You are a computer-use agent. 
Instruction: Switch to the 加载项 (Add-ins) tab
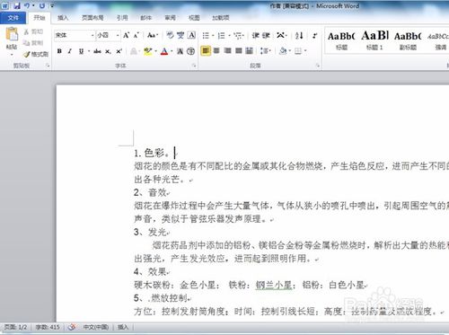[221, 18]
